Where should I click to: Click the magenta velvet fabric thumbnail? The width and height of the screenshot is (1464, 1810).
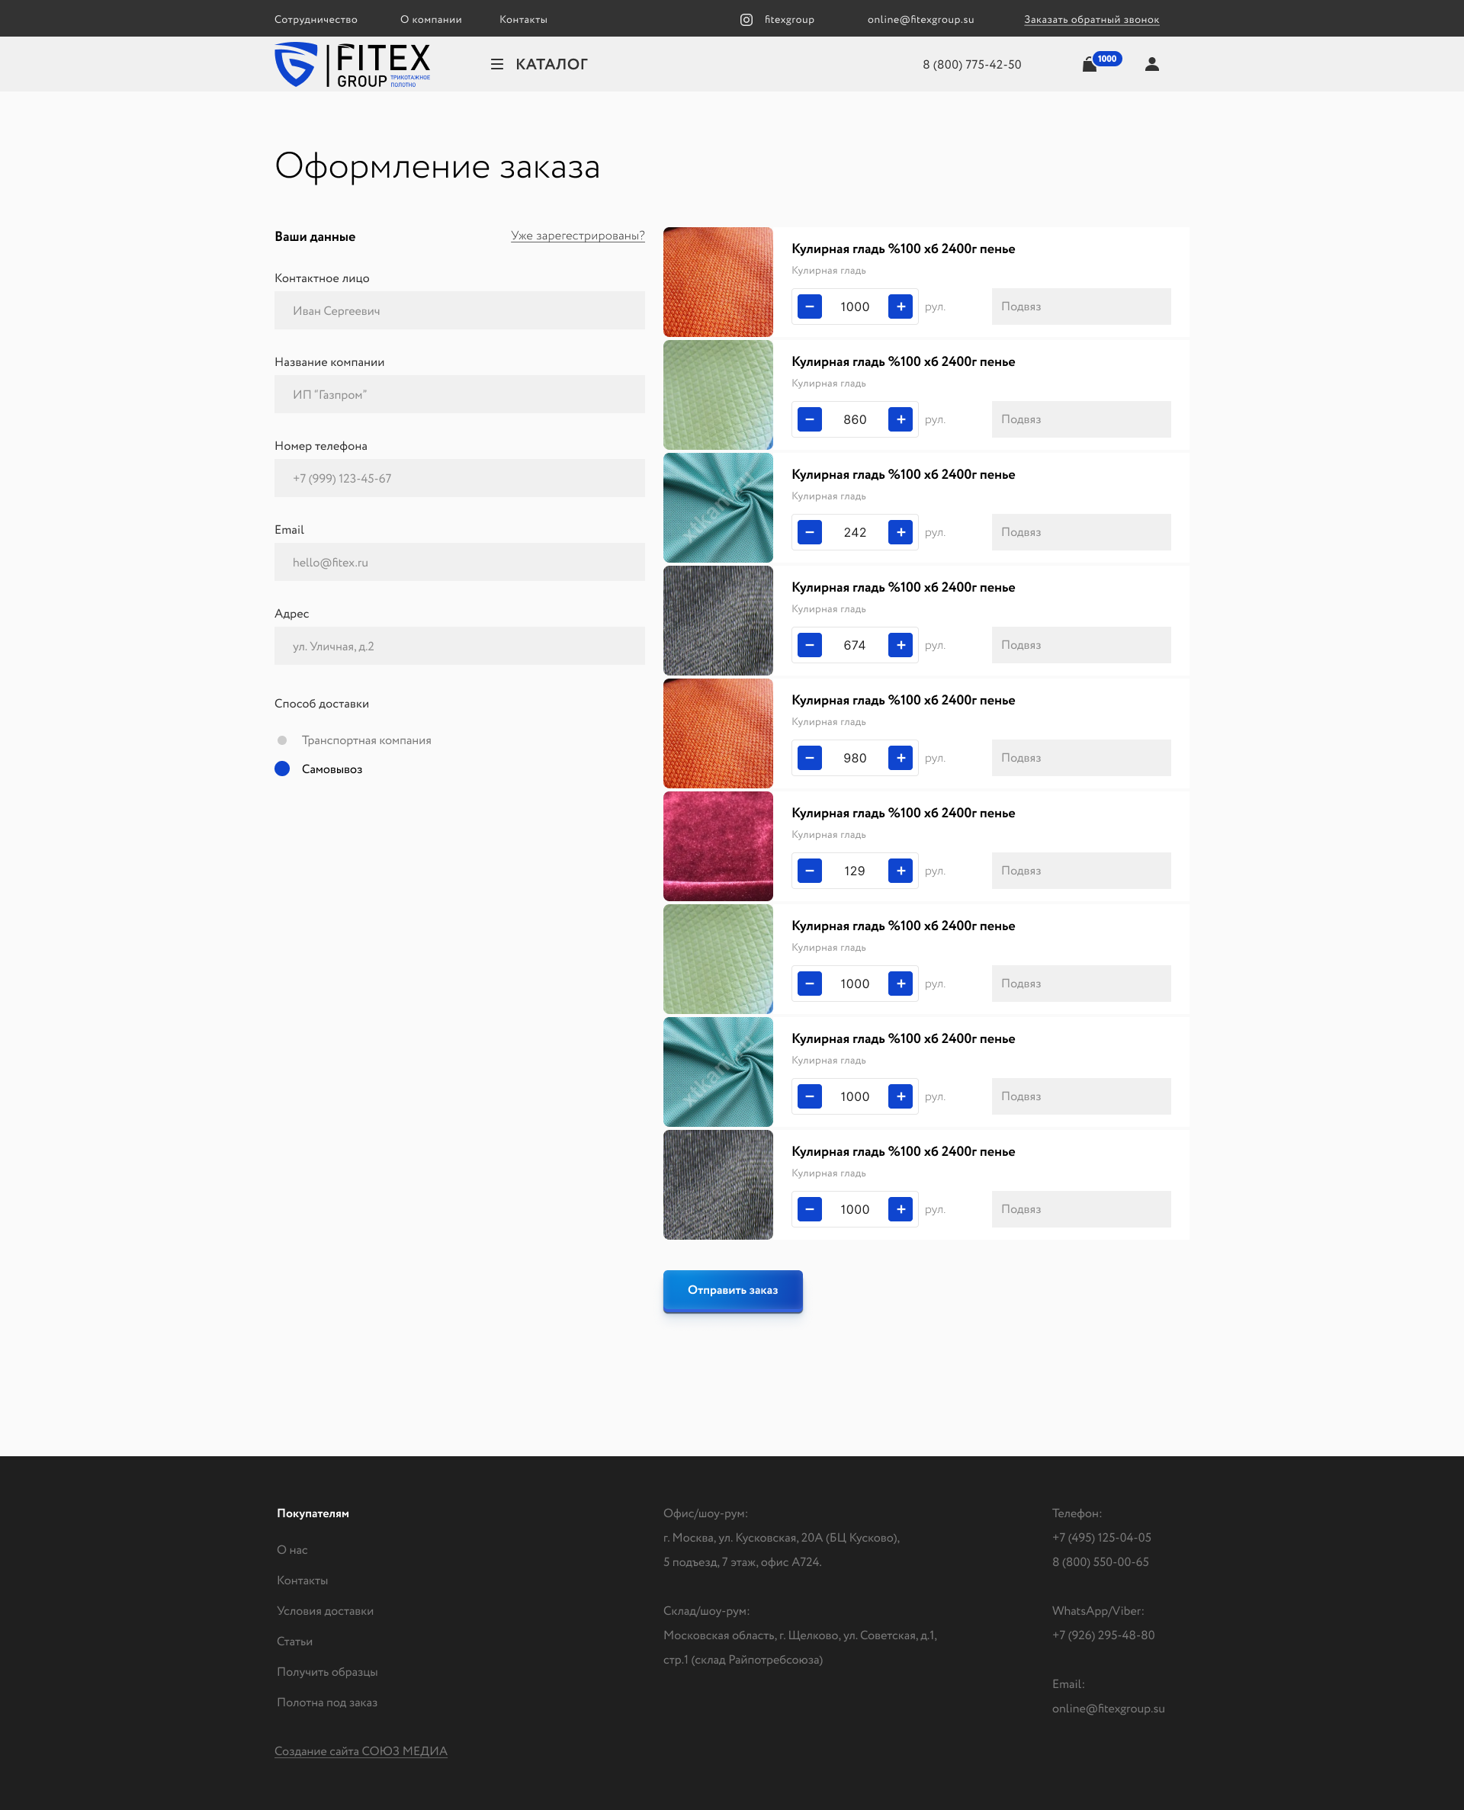[x=718, y=846]
